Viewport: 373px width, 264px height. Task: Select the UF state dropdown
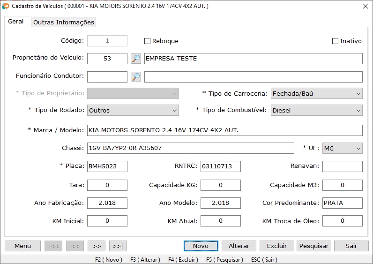pyautogui.click(x=342, y=149)
